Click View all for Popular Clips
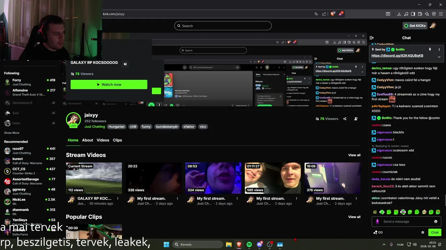This screenshot has height=250, width=446. coord(354,217)
